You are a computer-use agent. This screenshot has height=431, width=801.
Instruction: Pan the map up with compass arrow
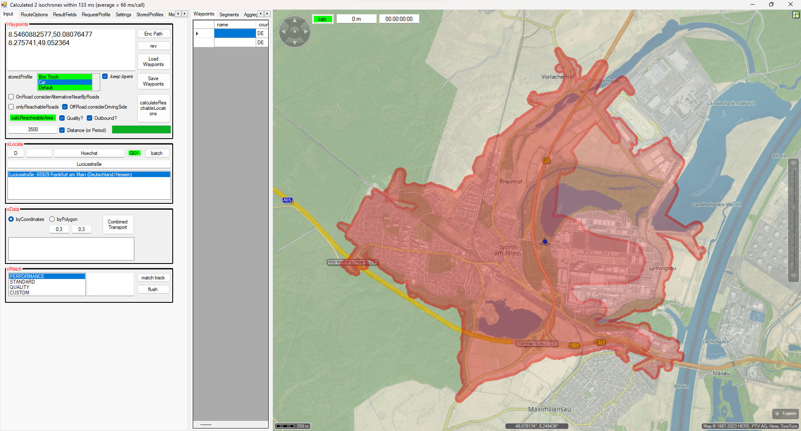point(295,20)
